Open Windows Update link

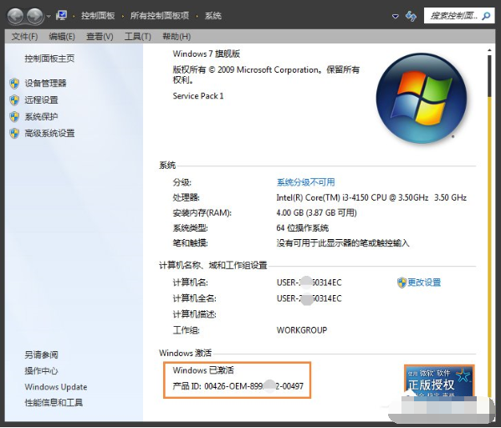(x=56, y=387)
